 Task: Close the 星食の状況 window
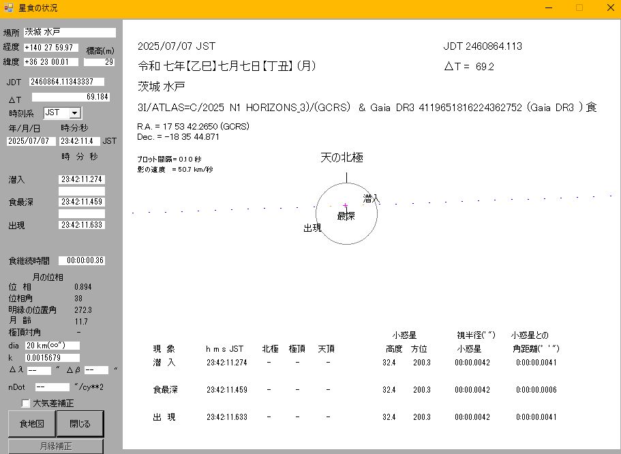pos(610,8)
